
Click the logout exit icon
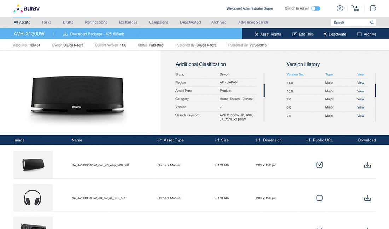tap(373, 8)
